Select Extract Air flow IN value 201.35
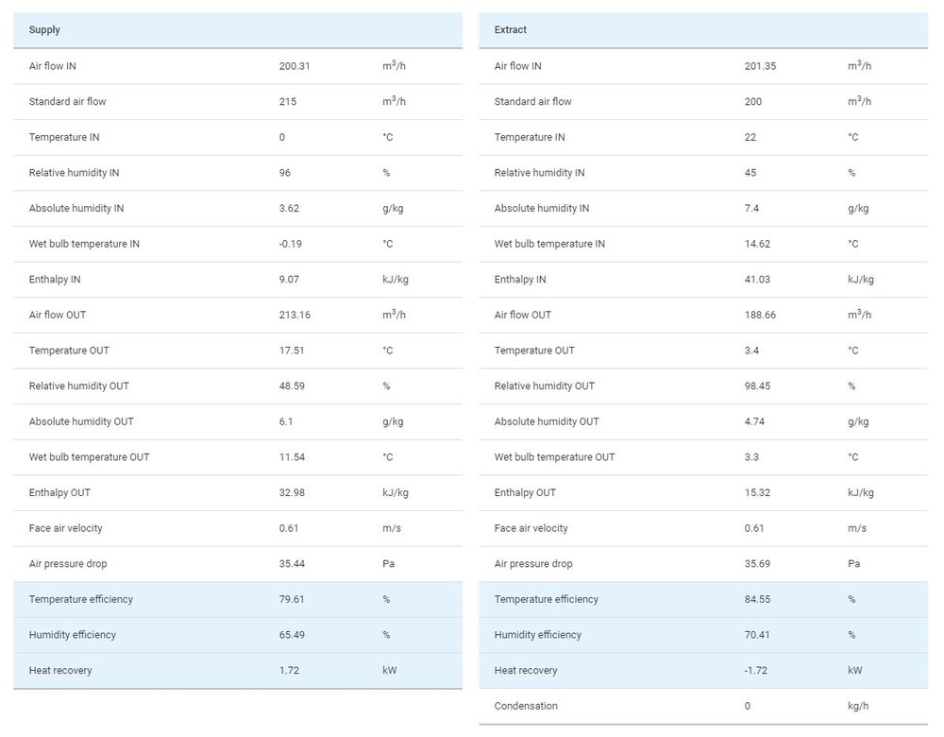944x737 pixels. click(x=760, y=66)
